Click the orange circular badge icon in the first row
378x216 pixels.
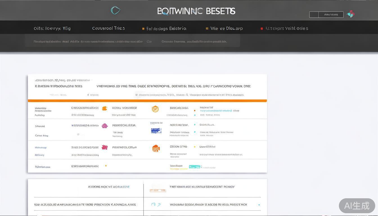tap(155, 109)
